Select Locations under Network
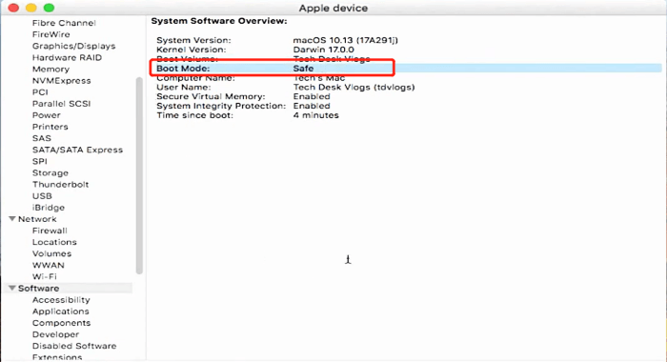667x362 pixels. click(54, 242)
